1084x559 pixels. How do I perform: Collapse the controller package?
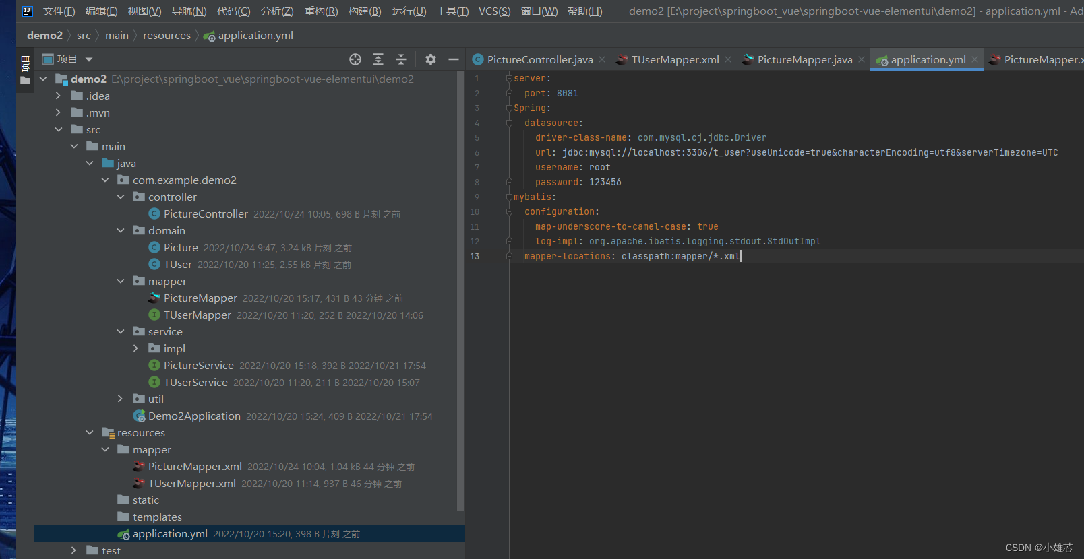coord(121,197)
